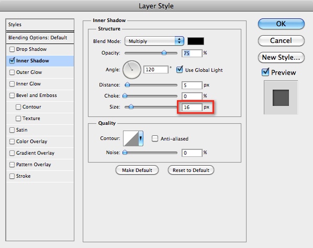
Task: Toggle the Use Global Light checkbox
Action: [x=180, y=70]
